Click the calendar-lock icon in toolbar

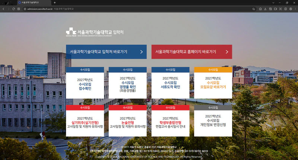click(270, 9)
